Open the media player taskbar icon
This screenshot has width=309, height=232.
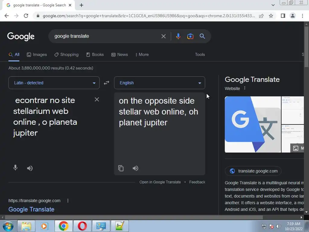click(45, 226)
